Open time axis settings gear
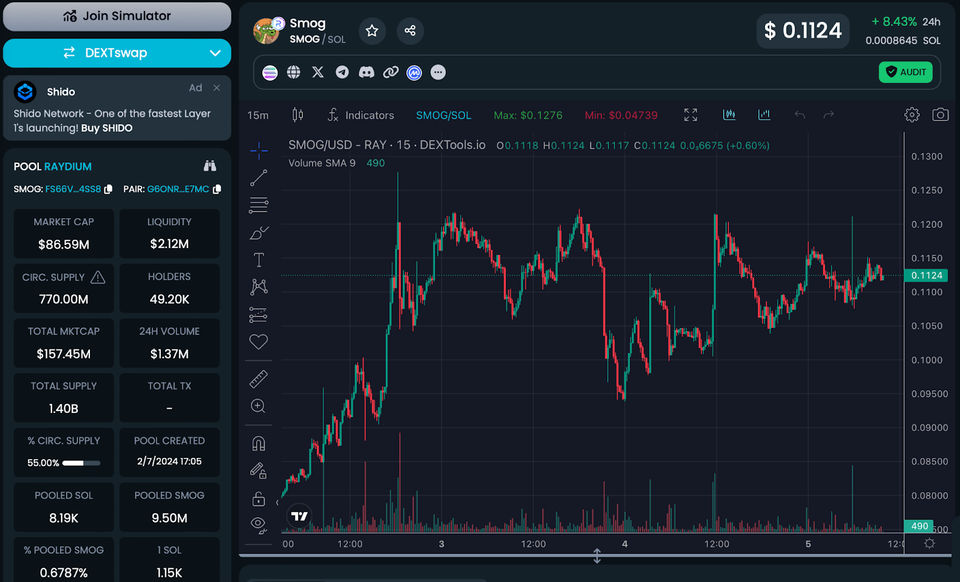Viewport: 960px width, 582px height. coord(929,544)
